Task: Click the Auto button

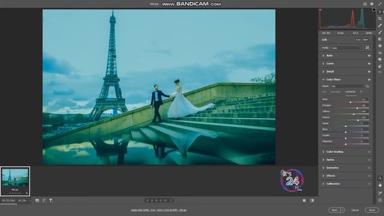Action: click(x=358, y=40)
